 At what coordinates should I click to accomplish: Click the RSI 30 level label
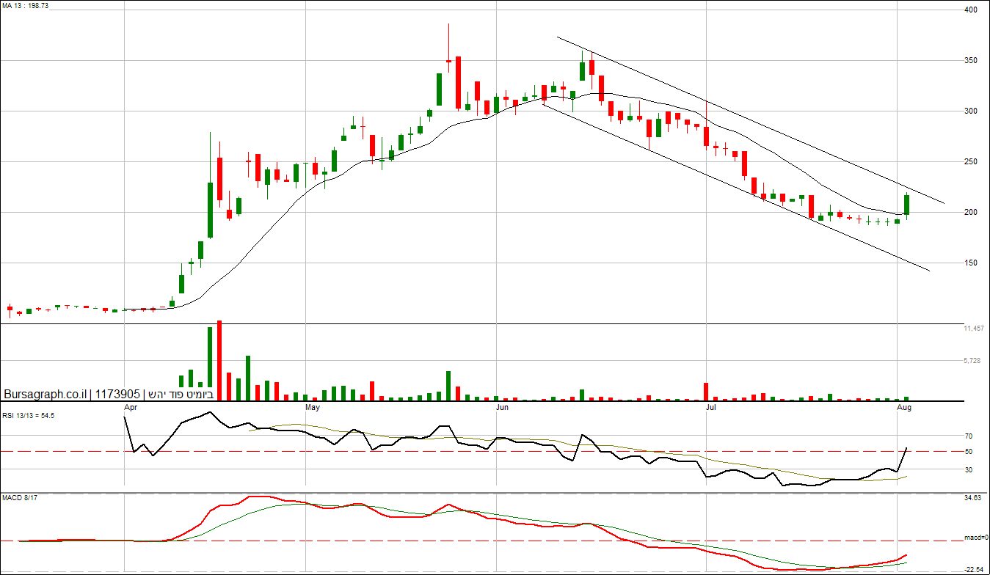[969, 470]
